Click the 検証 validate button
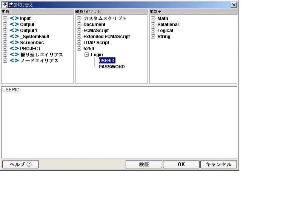 pyautogui.click(x=144, y=164)
